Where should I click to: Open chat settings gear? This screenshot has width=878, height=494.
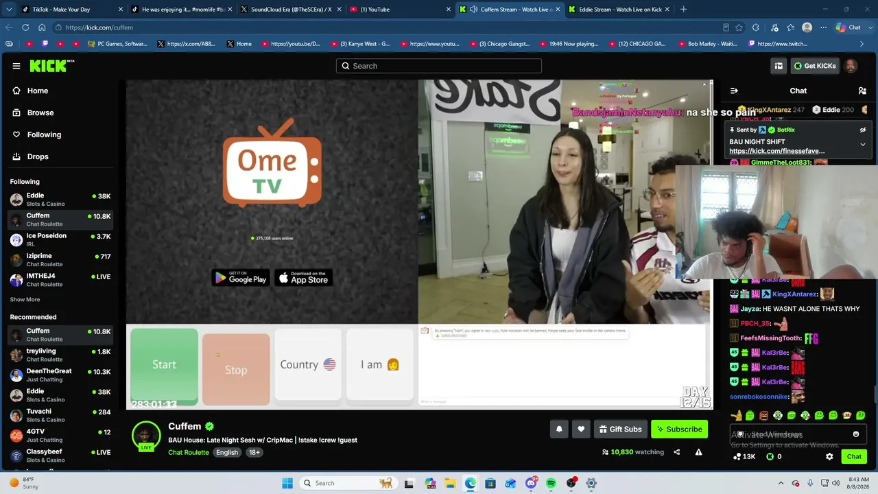829,456
